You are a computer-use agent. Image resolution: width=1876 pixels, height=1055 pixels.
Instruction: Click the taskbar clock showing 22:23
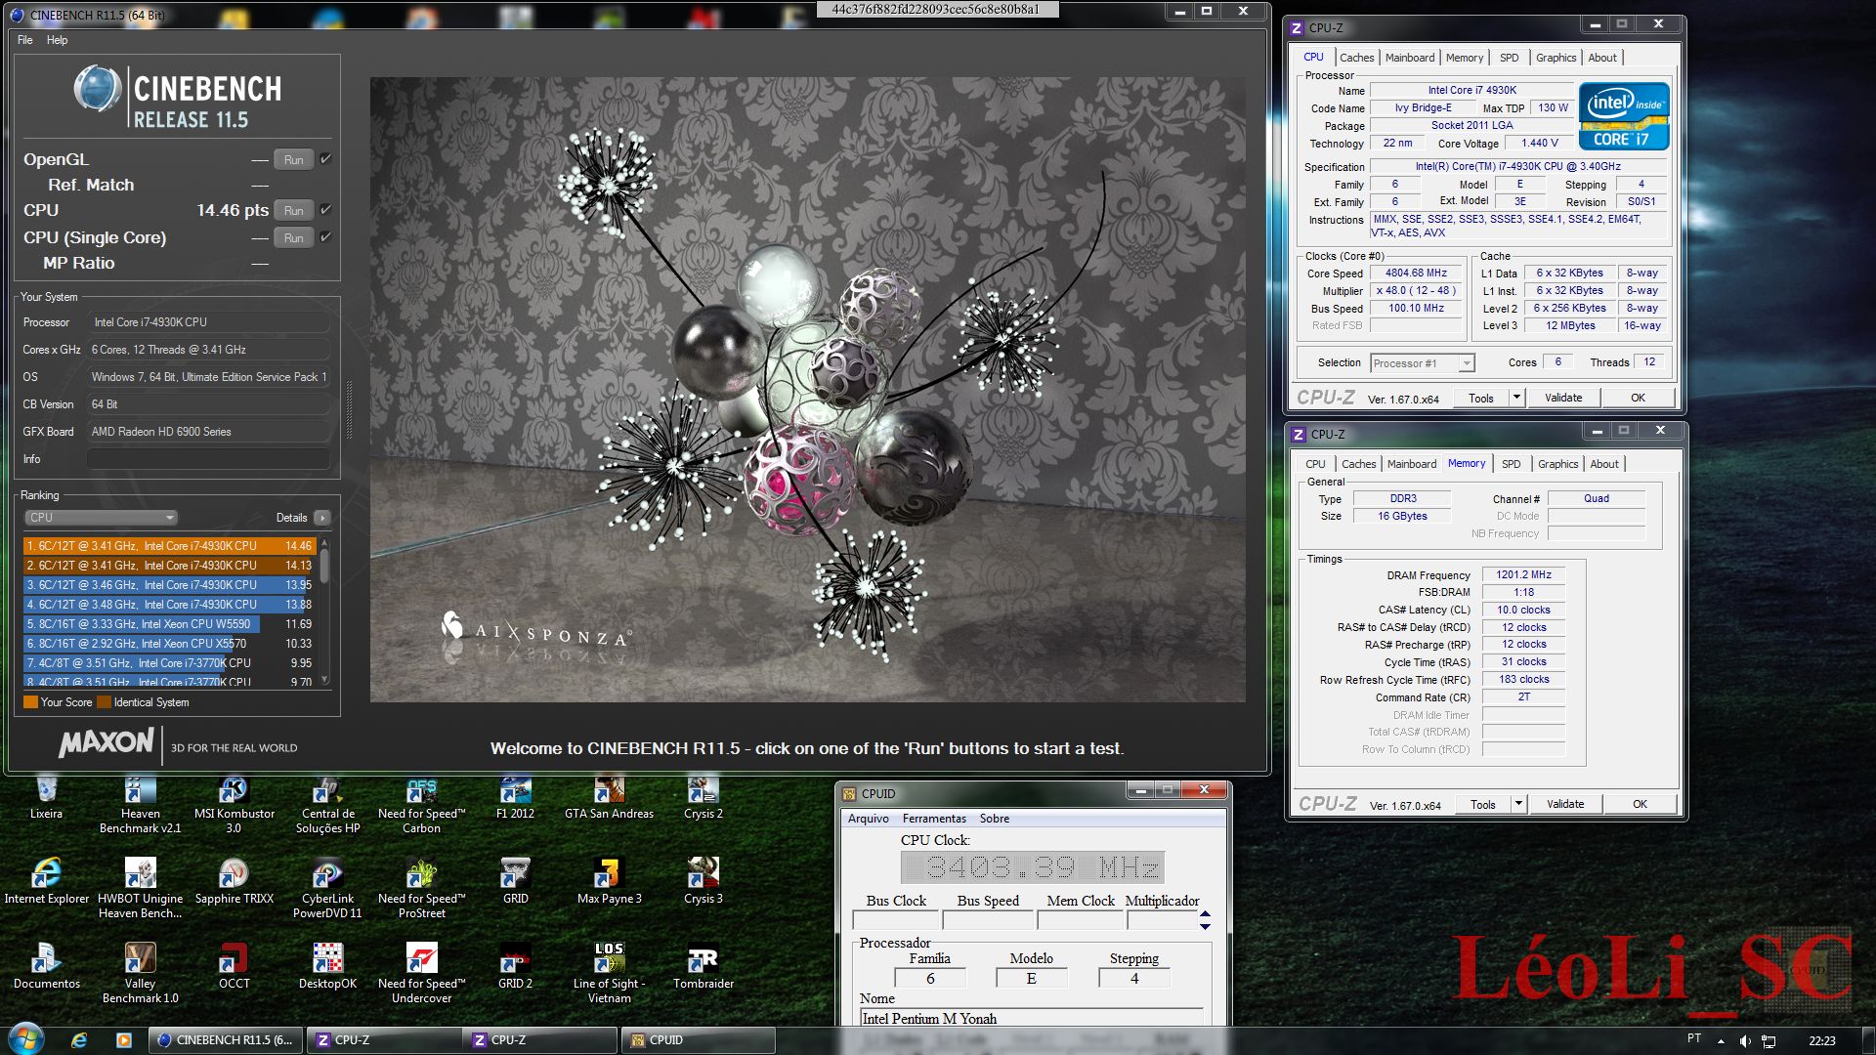tap(1821, 1040)
